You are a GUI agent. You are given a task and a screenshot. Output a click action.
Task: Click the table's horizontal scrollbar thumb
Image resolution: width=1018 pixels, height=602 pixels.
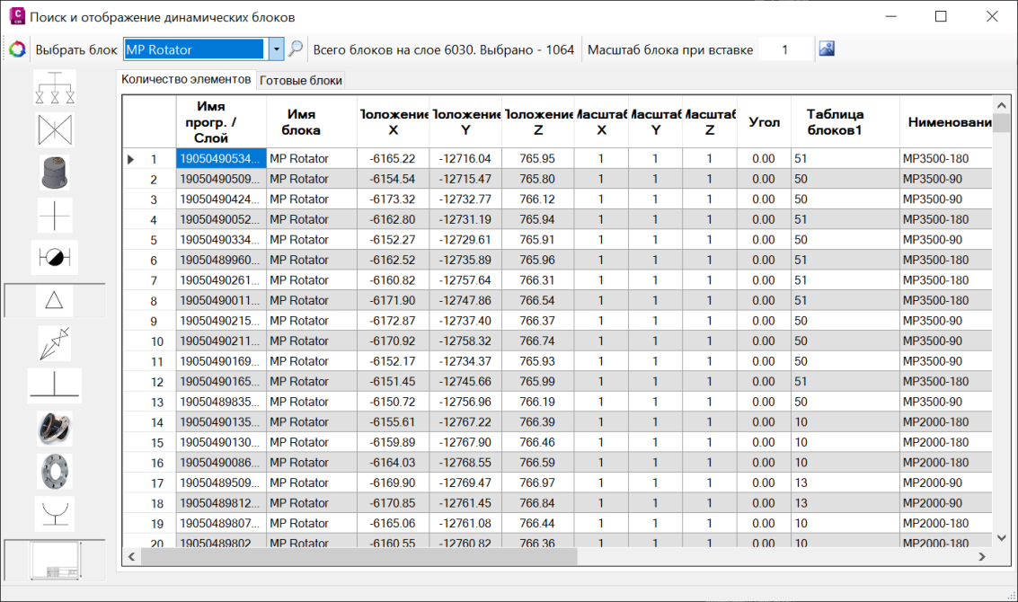pos(359,557)
